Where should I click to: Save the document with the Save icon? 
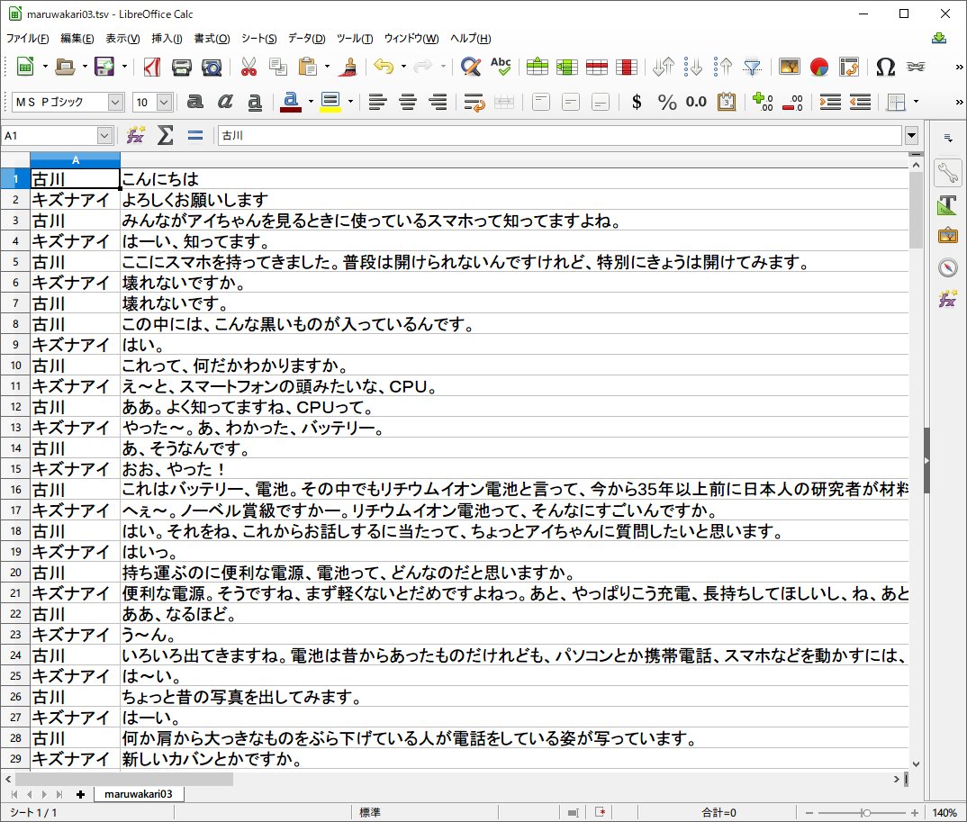[x=104, y=67]
